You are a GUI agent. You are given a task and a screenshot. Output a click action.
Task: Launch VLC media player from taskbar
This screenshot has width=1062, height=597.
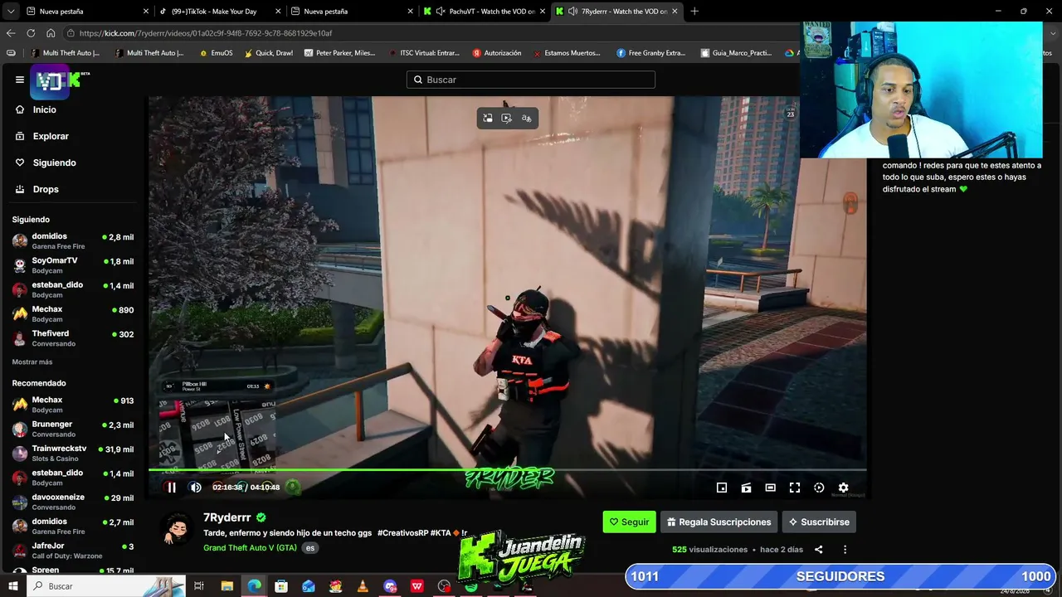click(x=363, y=586)
